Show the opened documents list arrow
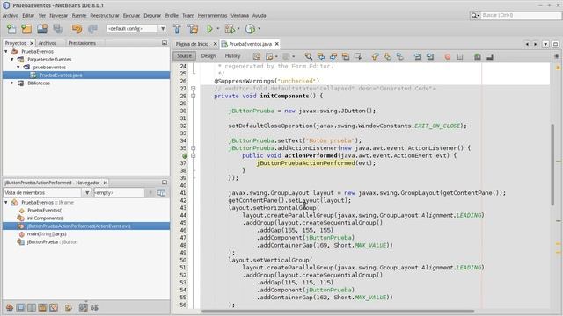Viewport: 563px width, 316px height. click(x=545, y=44)
